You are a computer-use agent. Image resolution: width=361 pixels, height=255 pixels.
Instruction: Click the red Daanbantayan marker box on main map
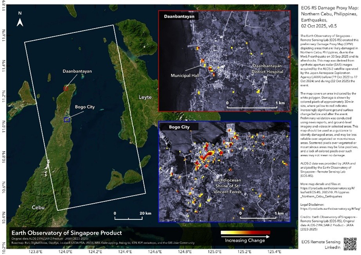[66, 89]
